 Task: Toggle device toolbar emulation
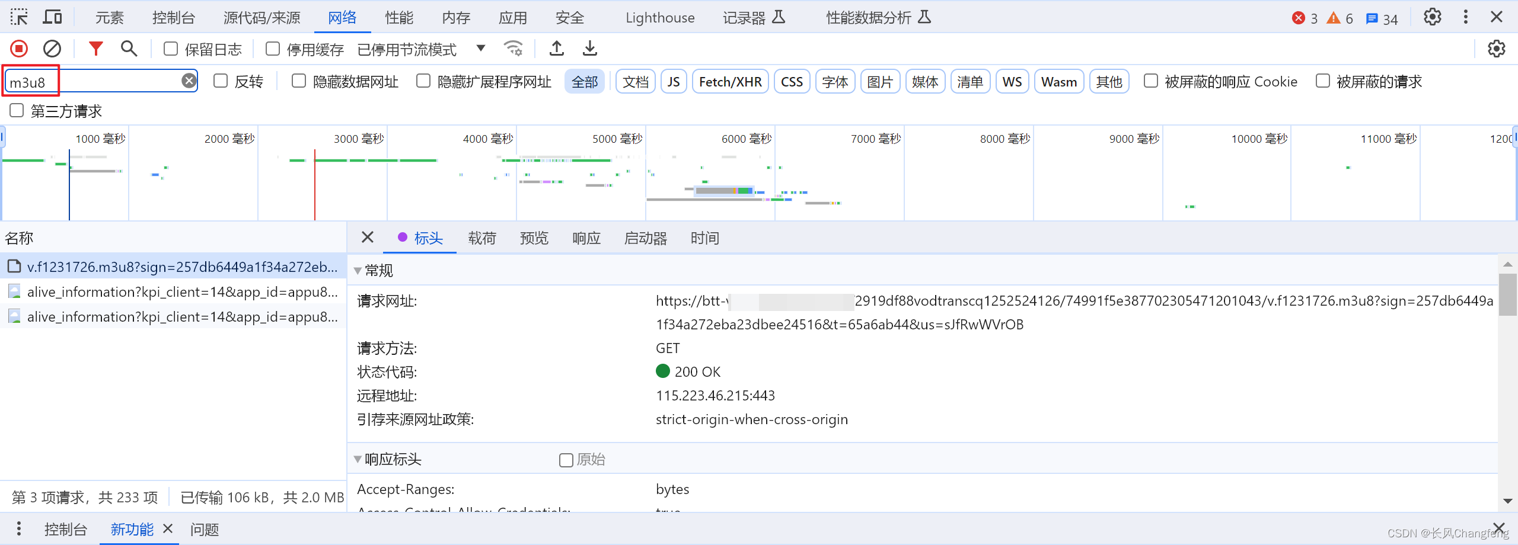(x=52, y=17)
